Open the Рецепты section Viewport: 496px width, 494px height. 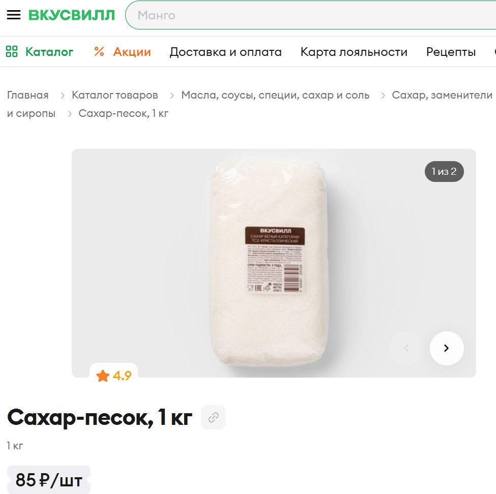(451, 52)
